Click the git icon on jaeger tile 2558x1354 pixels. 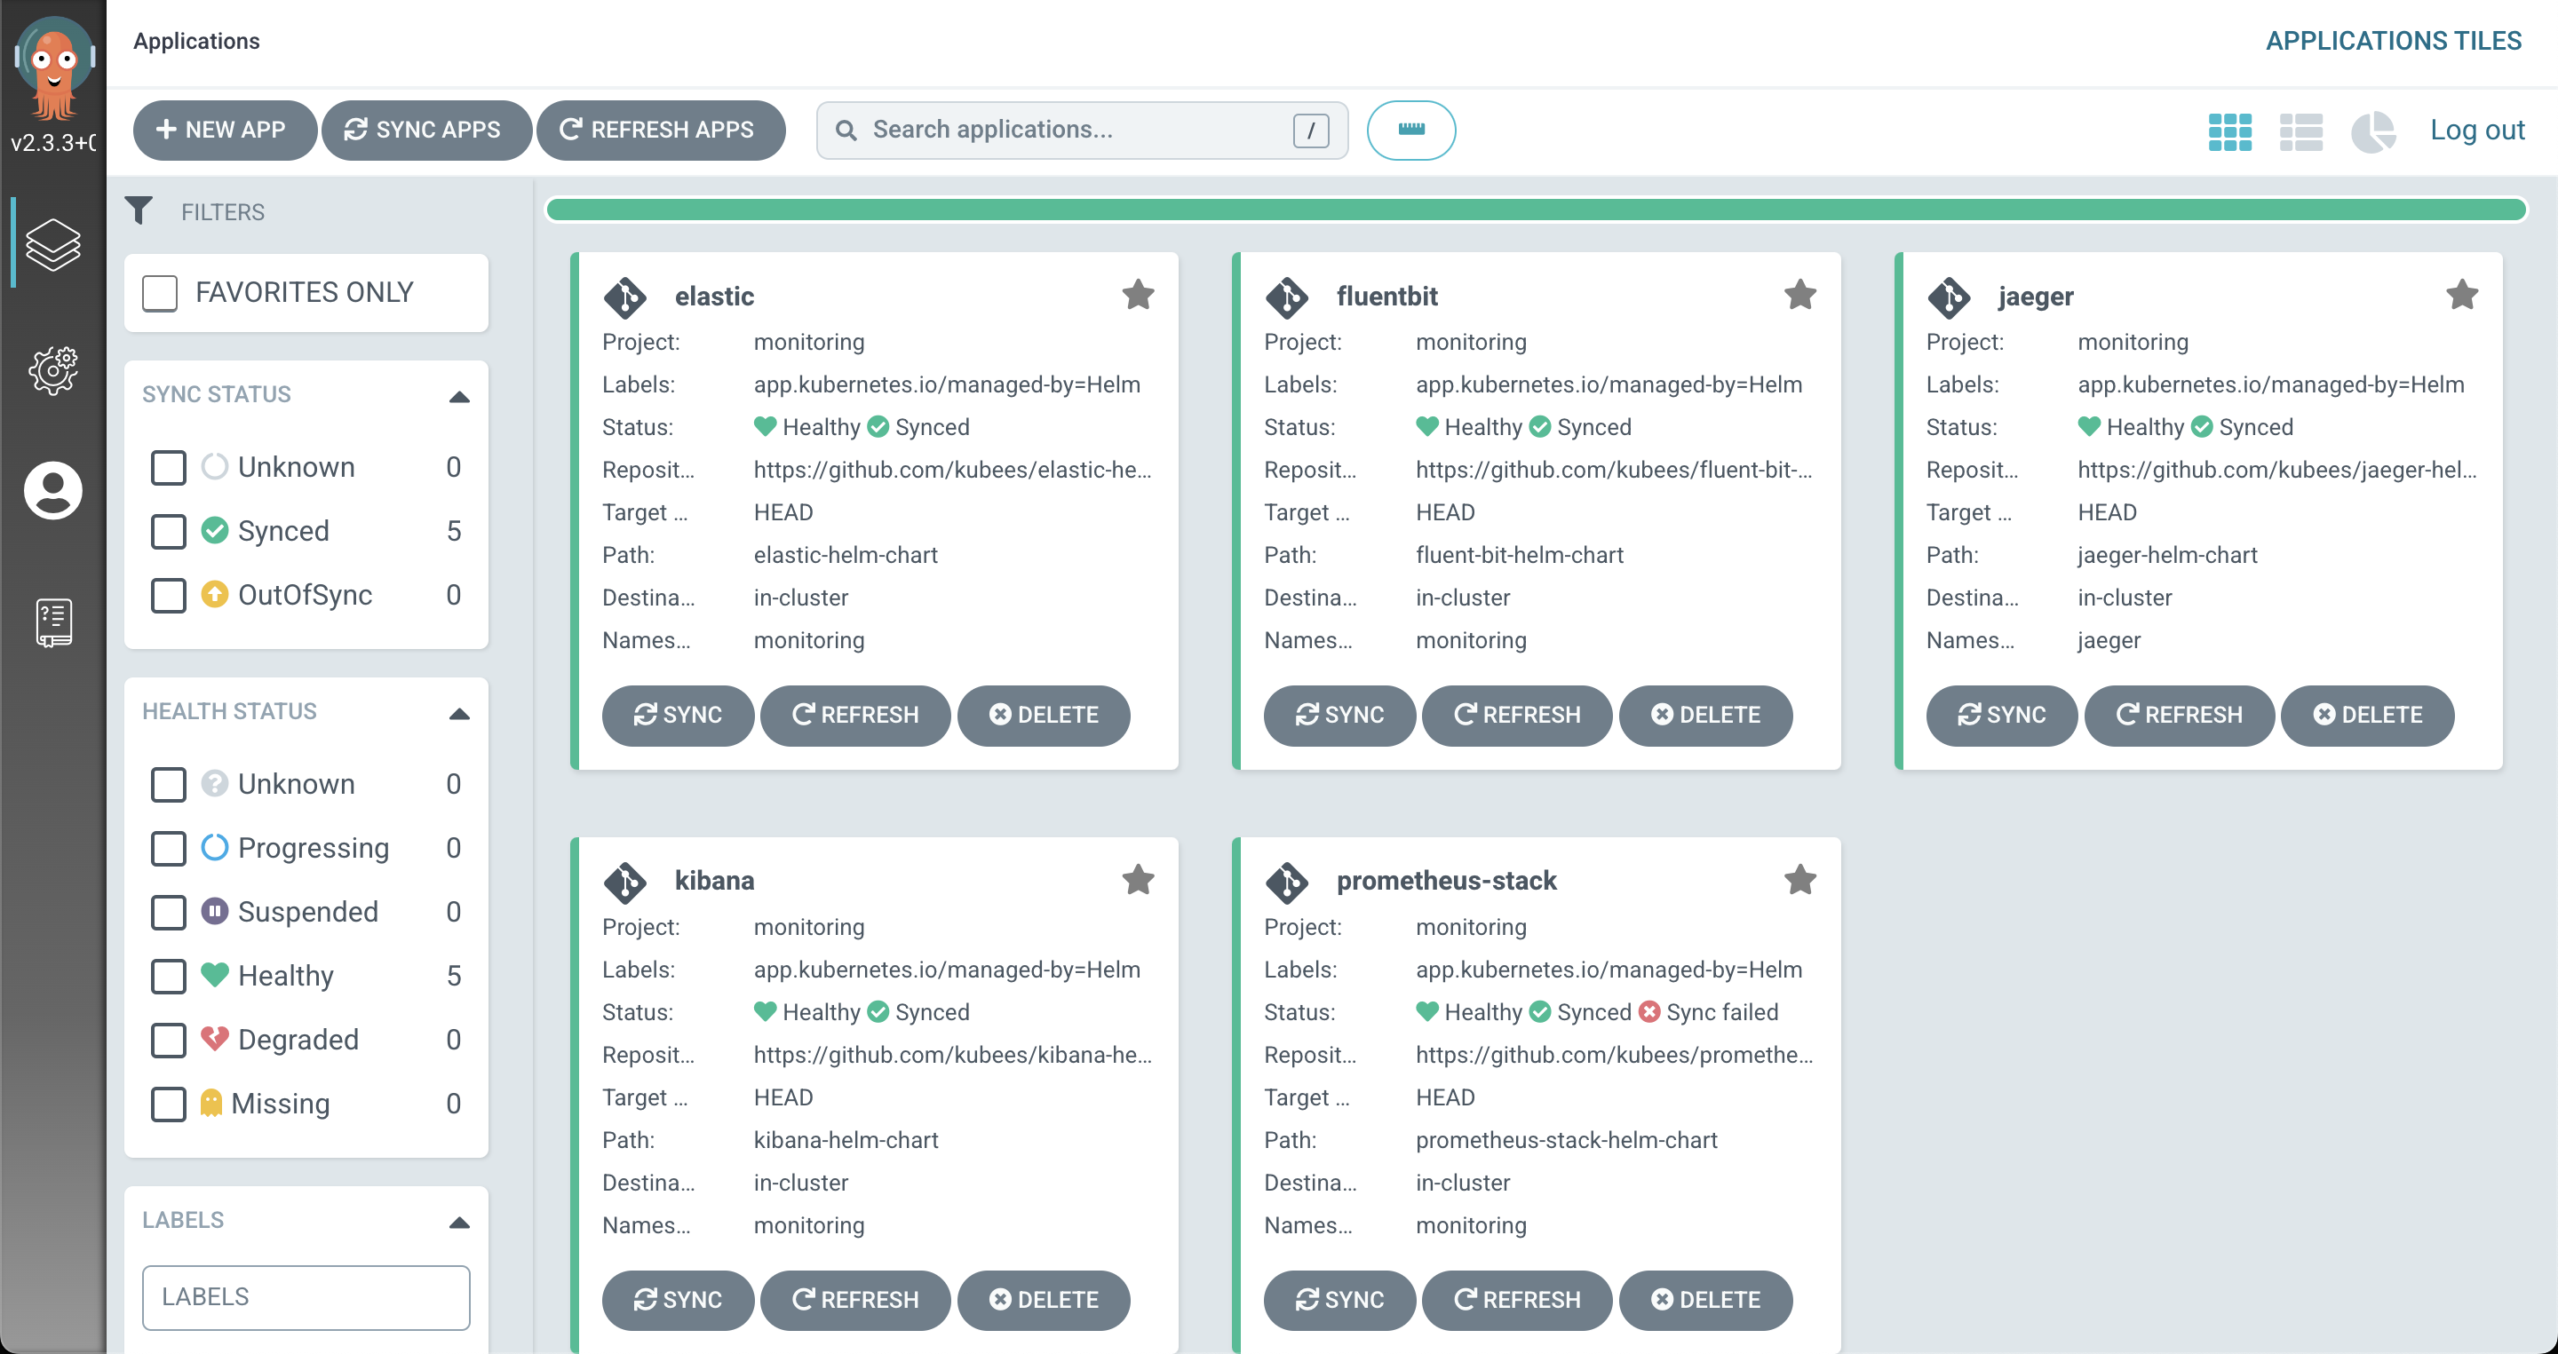[x=1949, y=297]
